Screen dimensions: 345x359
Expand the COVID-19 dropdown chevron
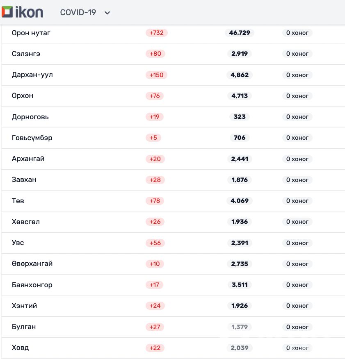pos(107,13)
